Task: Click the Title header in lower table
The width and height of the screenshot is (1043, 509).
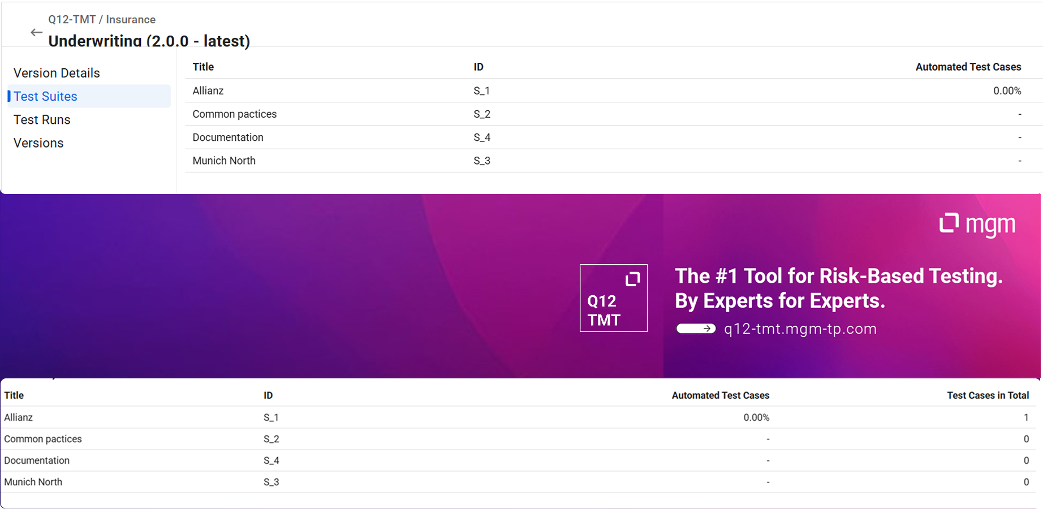Action: [x=14, y=395]
